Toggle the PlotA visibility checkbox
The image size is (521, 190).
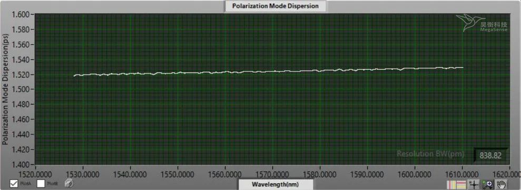click(x=14, y=183)
